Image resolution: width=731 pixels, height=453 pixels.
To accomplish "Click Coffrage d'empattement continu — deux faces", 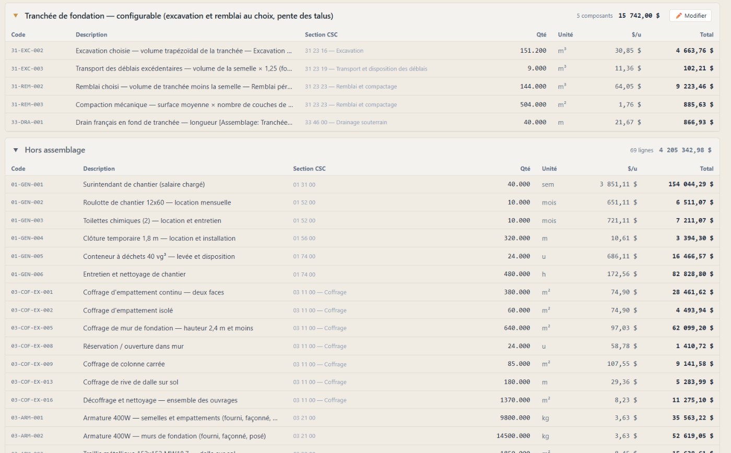I will [154, 292].
